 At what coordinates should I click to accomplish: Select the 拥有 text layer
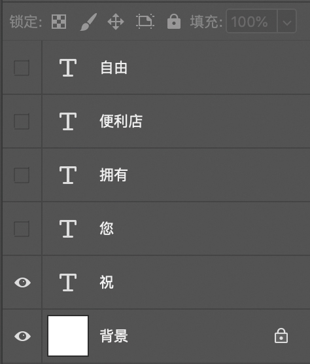click(176, 175)
